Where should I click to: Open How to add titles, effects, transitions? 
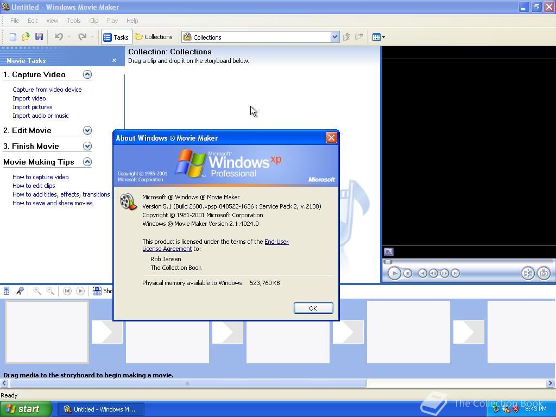coord(61,194)
